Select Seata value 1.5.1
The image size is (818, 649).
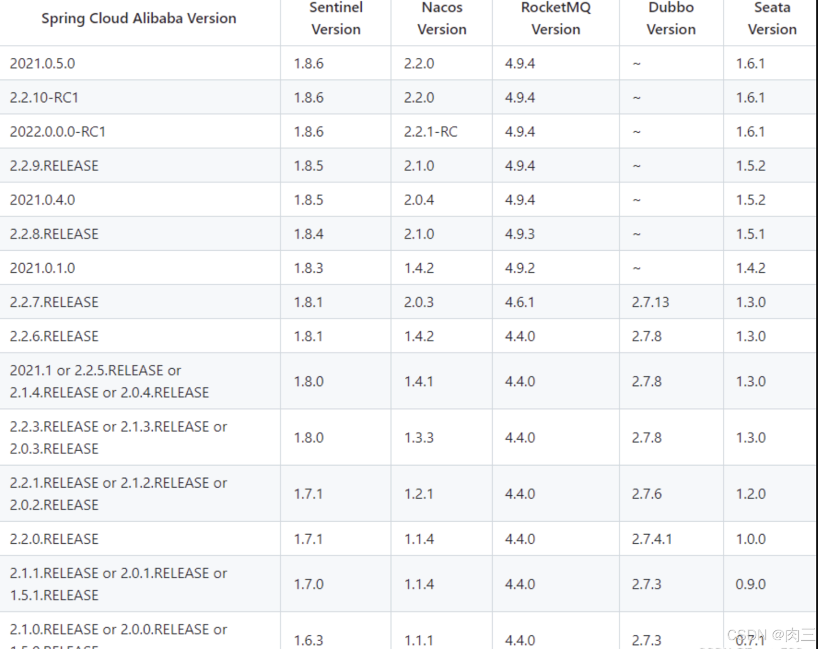click(751, 234)
